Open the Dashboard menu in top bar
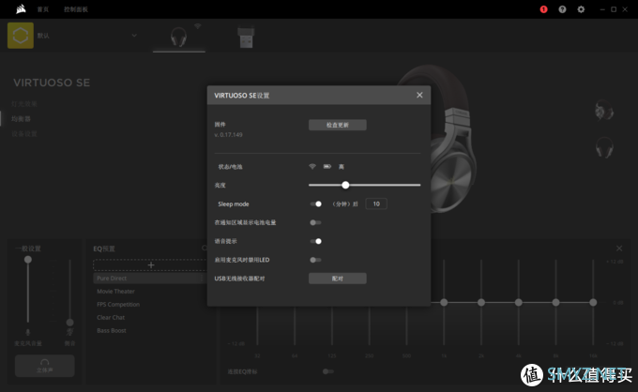The height and width of the screenshot is (392, 638). pyautogui.click(x=76, y=9)
